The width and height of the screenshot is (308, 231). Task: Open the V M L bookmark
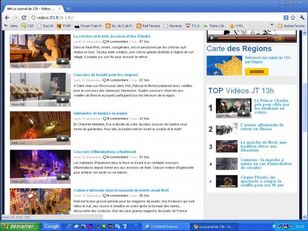[x=237, y=26]
